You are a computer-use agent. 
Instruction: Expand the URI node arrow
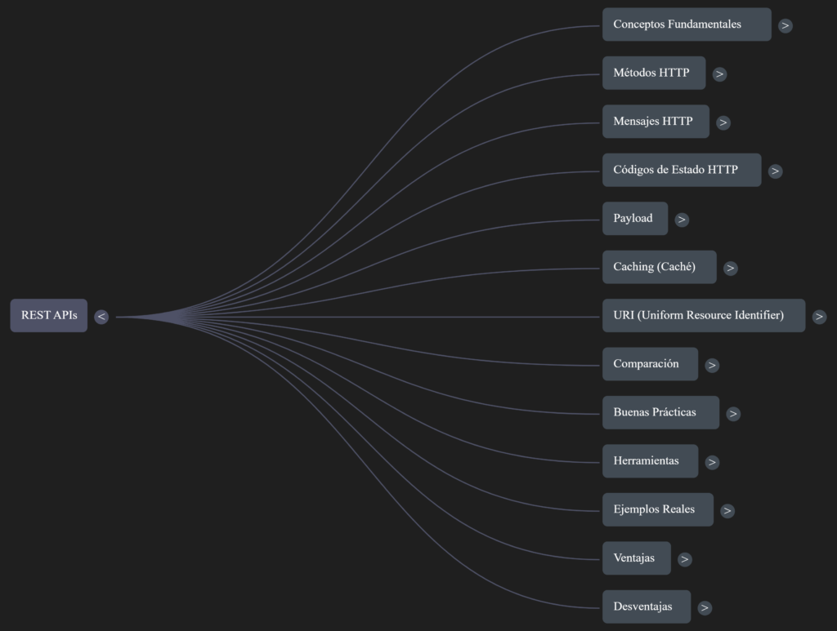819,317
